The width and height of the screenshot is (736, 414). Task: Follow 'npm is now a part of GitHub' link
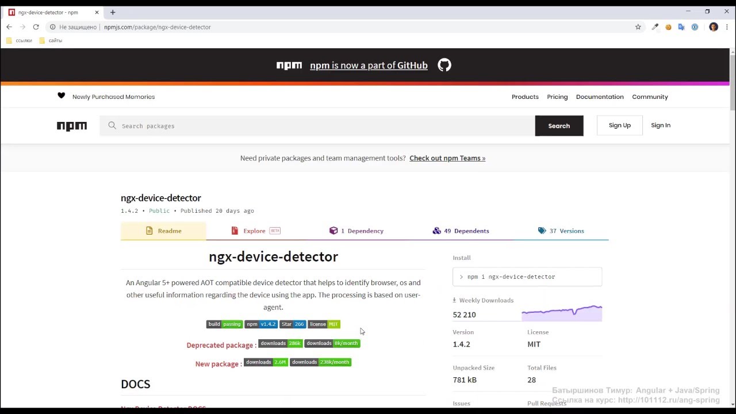(x=369, y=66)
